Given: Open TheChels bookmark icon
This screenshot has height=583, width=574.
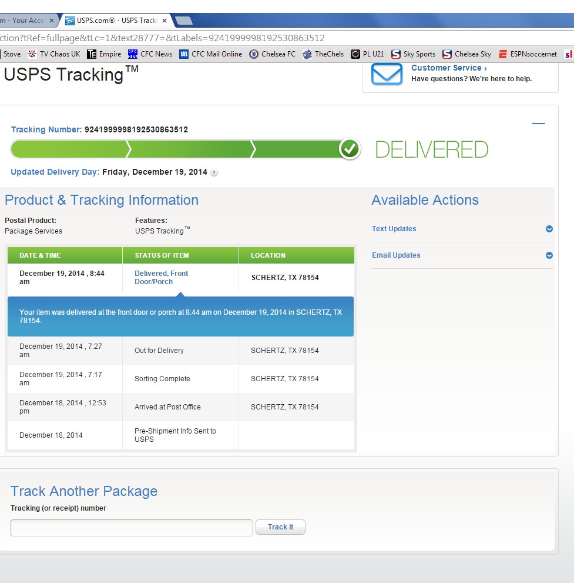Looking at the screenshot, I should click(x=307, y=54).
